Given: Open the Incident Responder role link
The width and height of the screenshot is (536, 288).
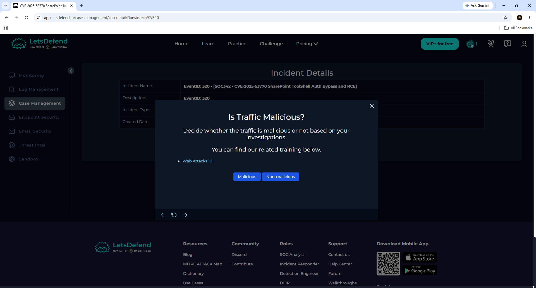Looking at the screenshot, I should click(x=300, y=264).
